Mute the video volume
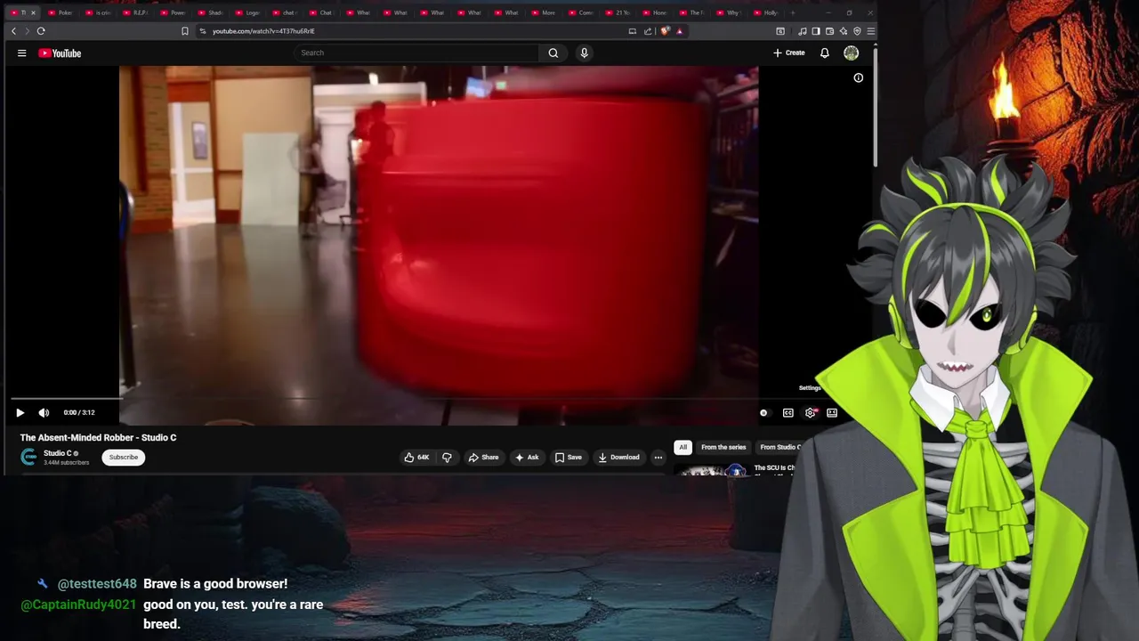Image resolution: width=1139 pixels, height=641 pixels. [x=44, y=412]
